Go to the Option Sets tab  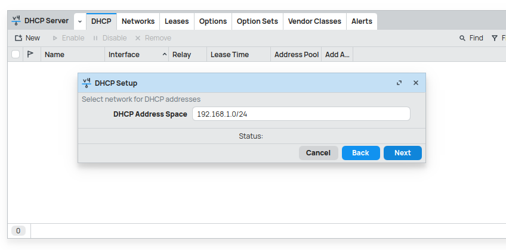(x=257, y=21)
